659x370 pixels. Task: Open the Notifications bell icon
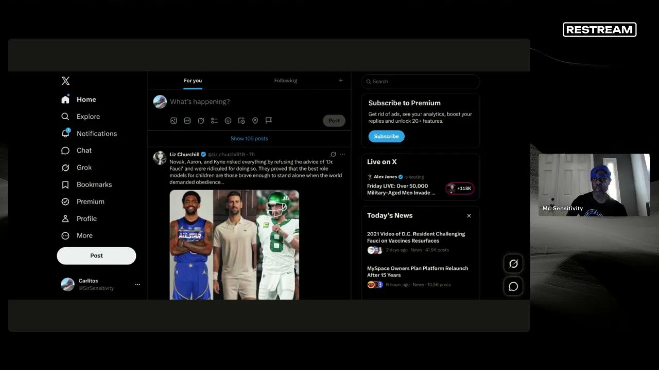[x=65, y=133]
